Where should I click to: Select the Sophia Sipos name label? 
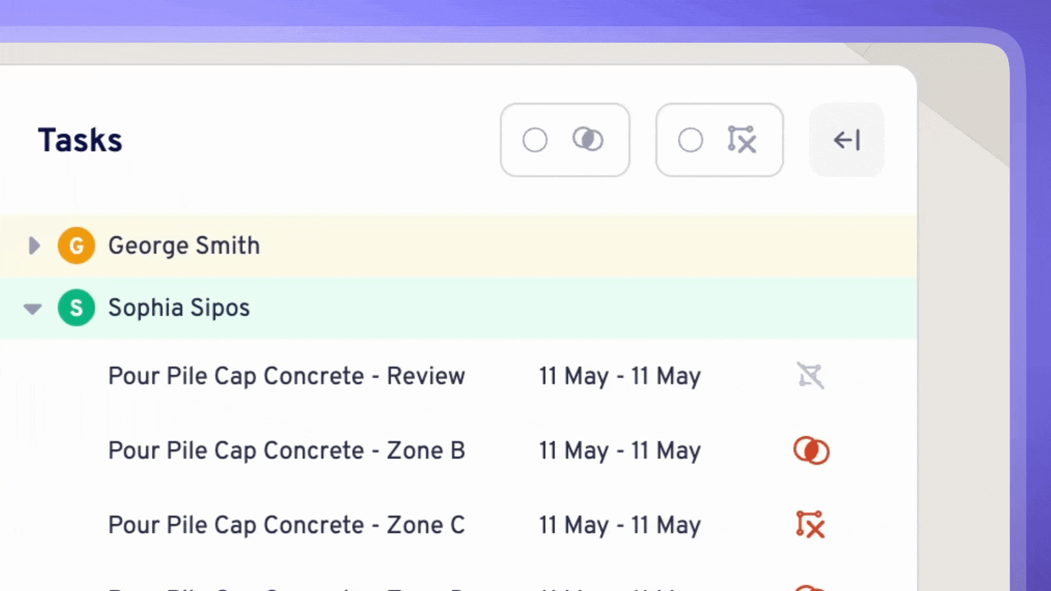click(179, 308)
